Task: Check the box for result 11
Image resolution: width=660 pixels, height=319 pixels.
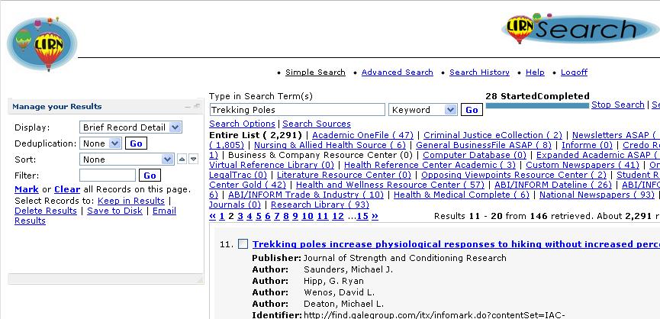Action: 243,244
